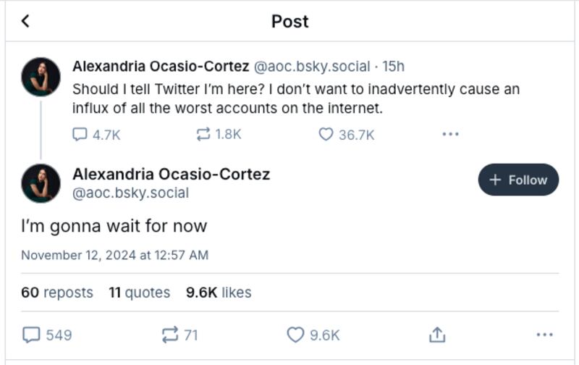
Task: Click the main post's profile avatar
Action: click(x=41, y=182)
